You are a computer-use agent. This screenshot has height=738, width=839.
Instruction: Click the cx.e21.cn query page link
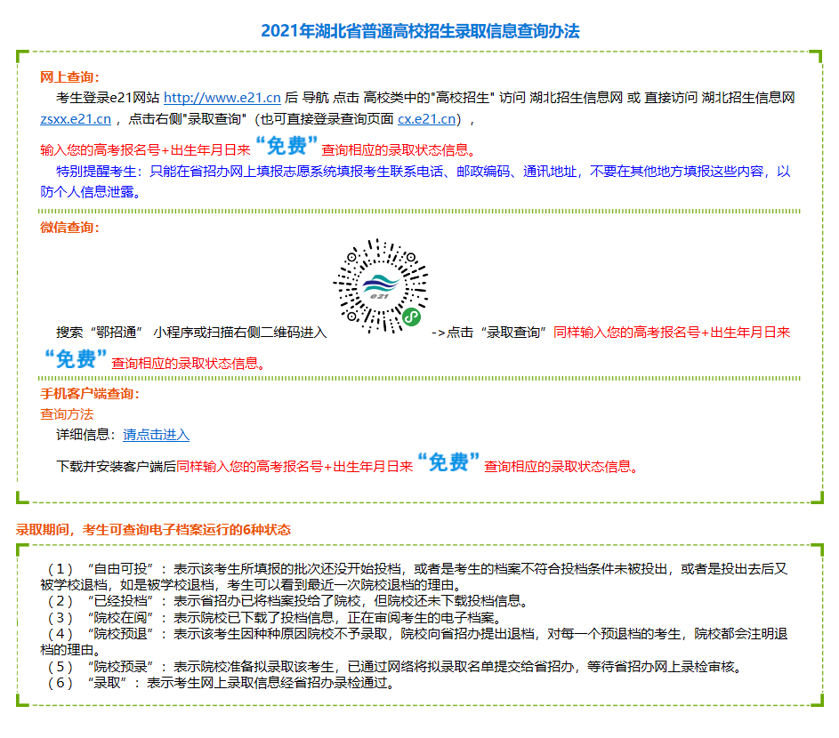tap(426, 118)
